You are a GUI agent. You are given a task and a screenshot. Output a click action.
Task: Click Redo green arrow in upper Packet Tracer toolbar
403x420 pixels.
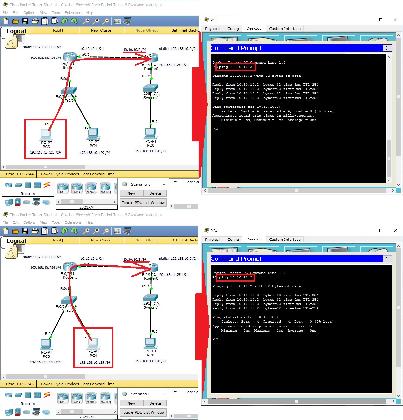[74, 21]
